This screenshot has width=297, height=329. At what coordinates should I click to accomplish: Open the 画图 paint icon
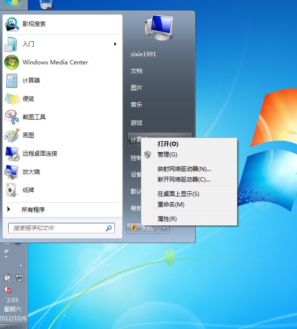point(12,135)
